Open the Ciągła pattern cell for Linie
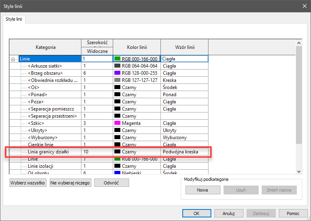Image resolution: width=311 pixels, height=221 pixels. (184, 58)
